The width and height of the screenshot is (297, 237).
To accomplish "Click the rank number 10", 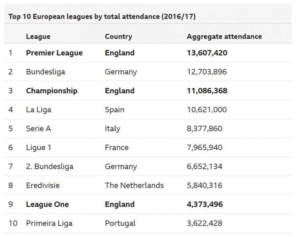I will 13,223.
